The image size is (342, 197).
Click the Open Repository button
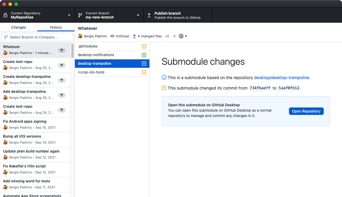click(x=306, y=111)
